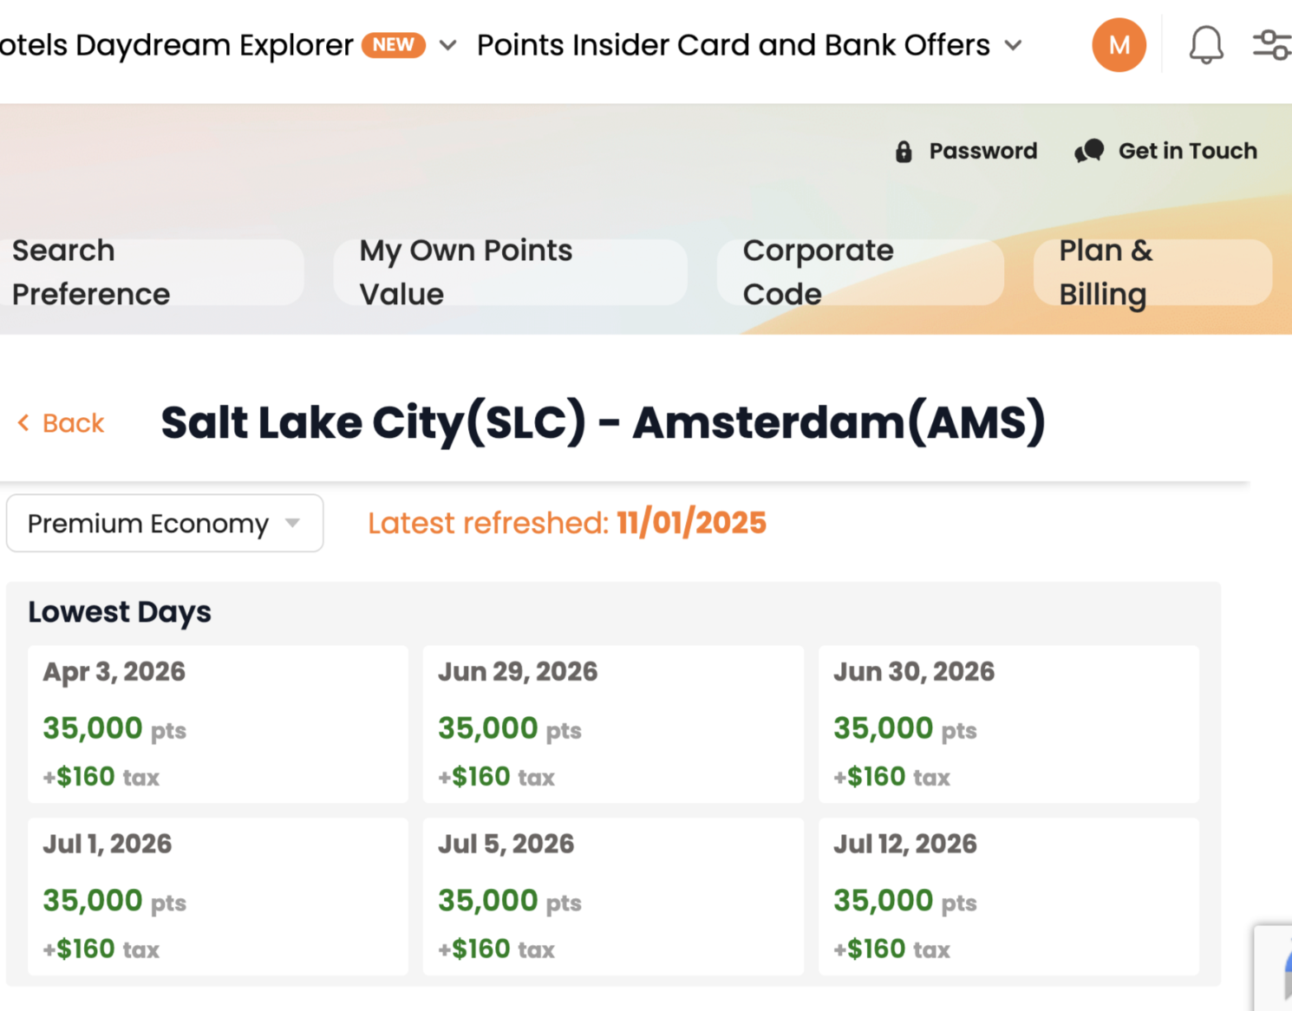Pick the Jul 5, 2026 fare card
Screen dimensions: 1292x1011
pyautogui.click(x=613, y=897)
